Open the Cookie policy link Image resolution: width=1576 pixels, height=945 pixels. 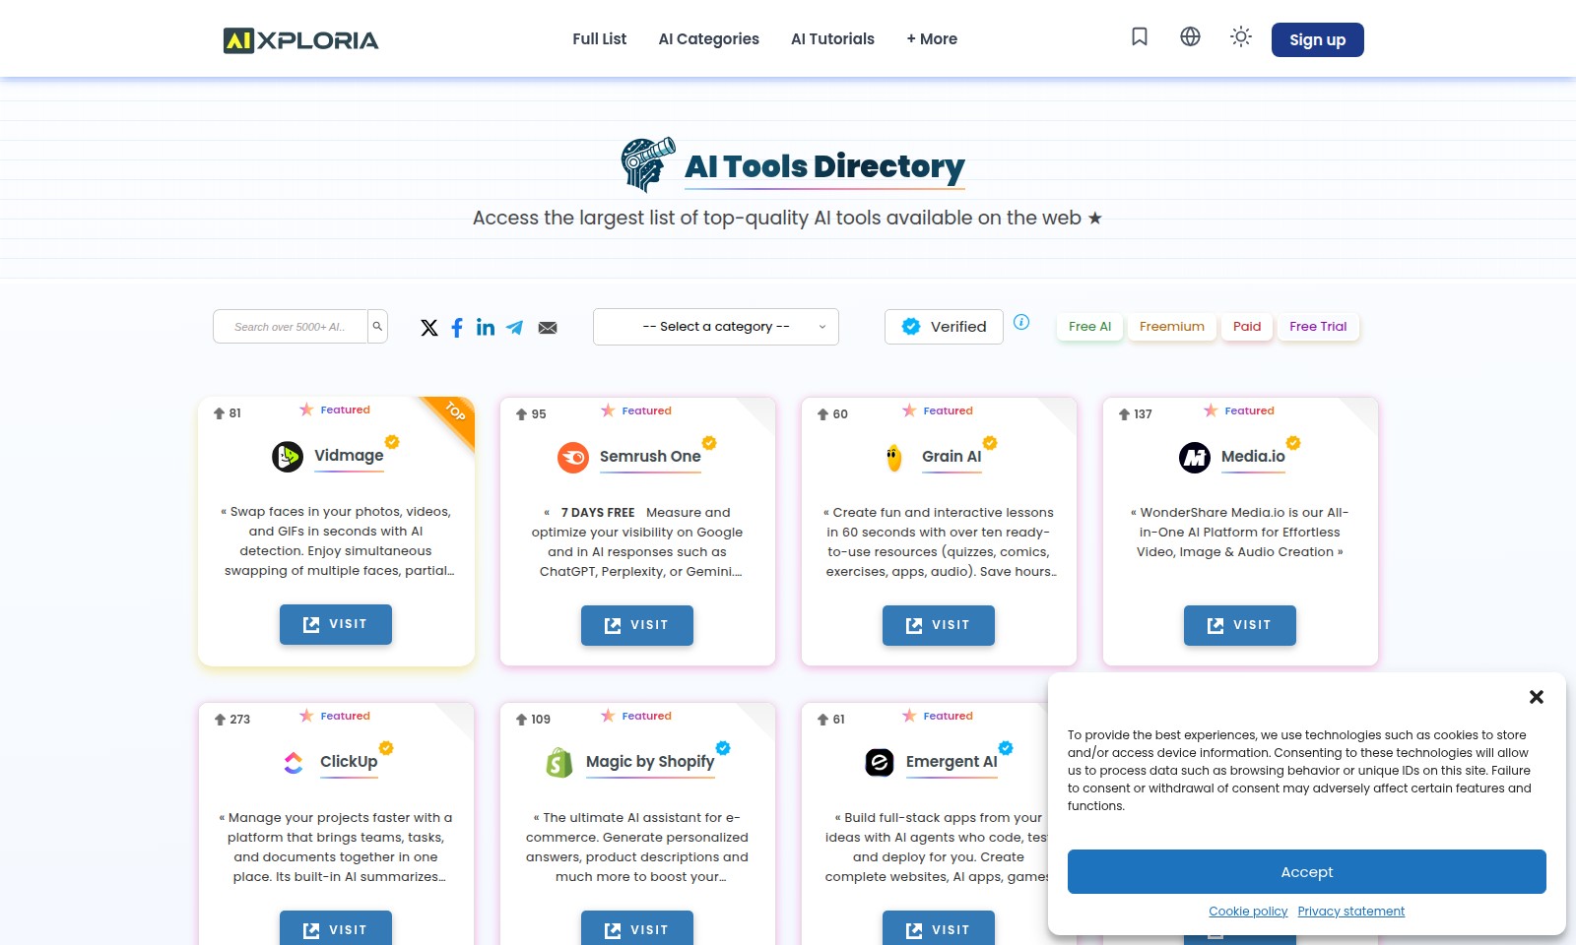click(x=1248, y=912)
